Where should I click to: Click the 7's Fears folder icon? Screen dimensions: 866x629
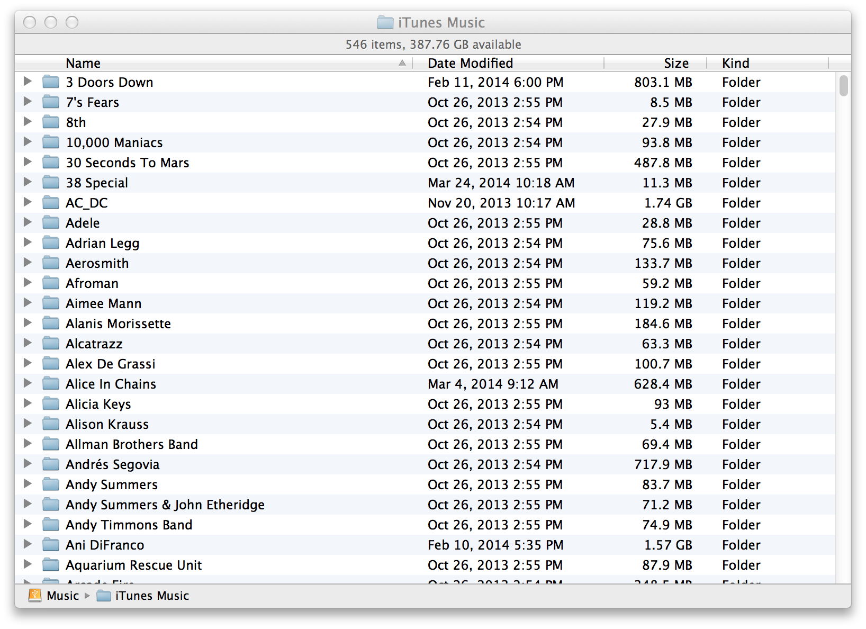51,102
